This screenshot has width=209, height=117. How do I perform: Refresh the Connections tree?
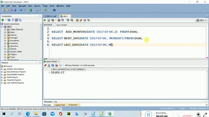pyautogui.click(x=9, y=20)
